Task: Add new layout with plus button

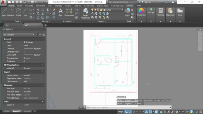Action: [35, 111]
